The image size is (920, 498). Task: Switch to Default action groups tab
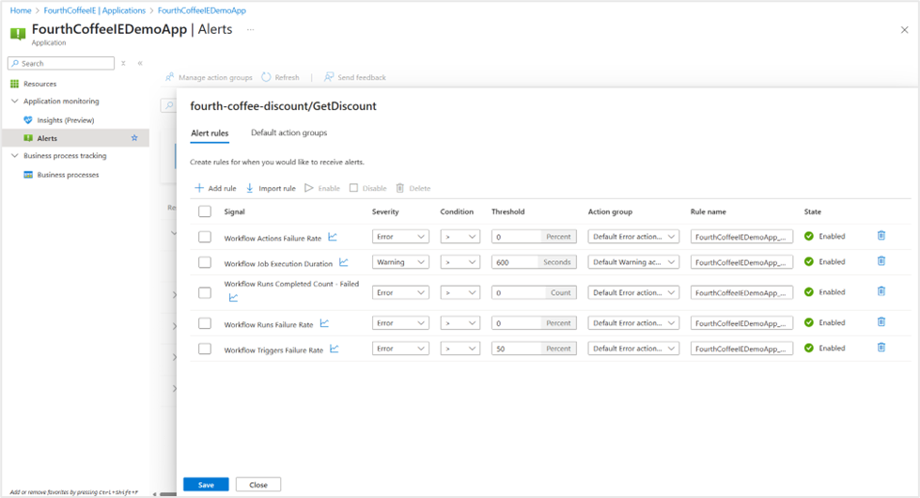click(289, 132)
